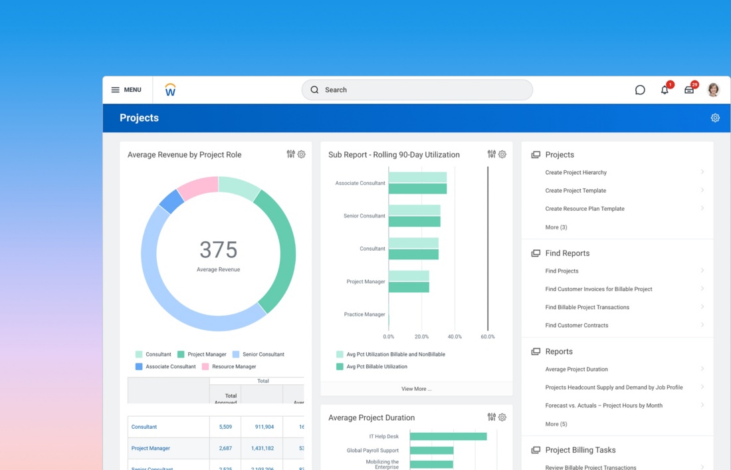731x470 pixels.
Task: Open the Project Manager table link
Action: click(x=151, y=449)
